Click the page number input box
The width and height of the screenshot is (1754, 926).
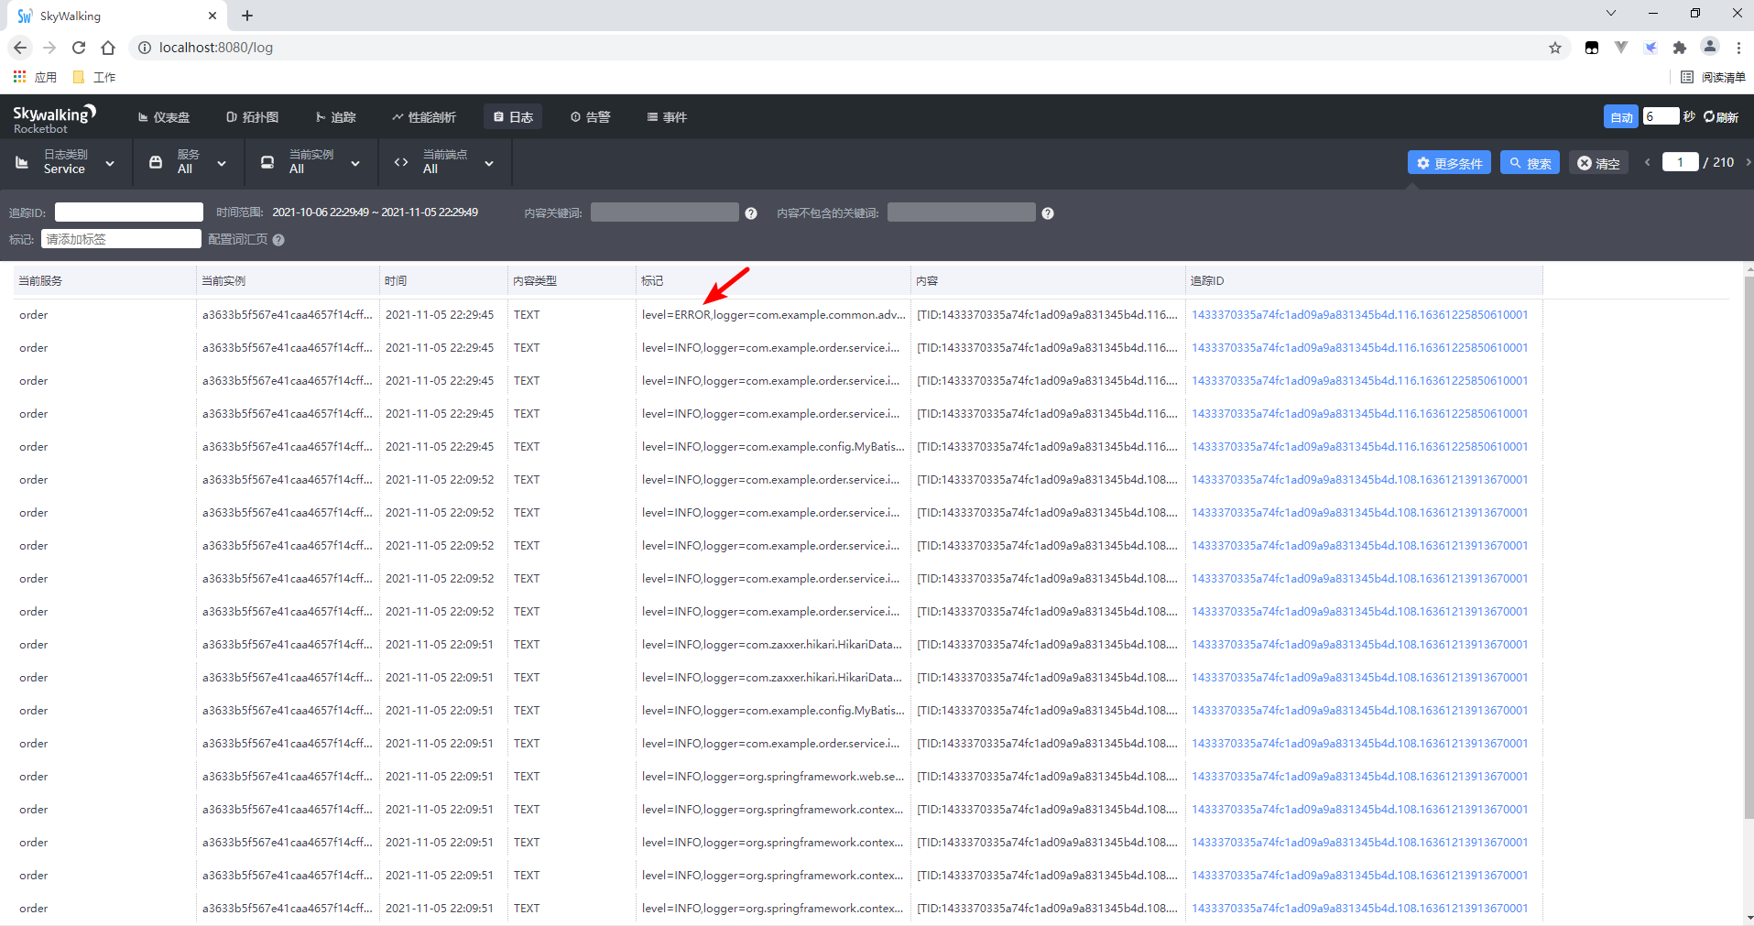(x=1680, y=162)
